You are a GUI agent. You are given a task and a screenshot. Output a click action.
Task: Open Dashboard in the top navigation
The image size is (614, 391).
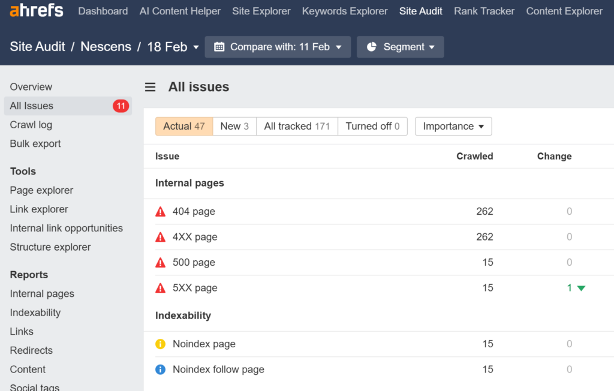pos(103,11)
